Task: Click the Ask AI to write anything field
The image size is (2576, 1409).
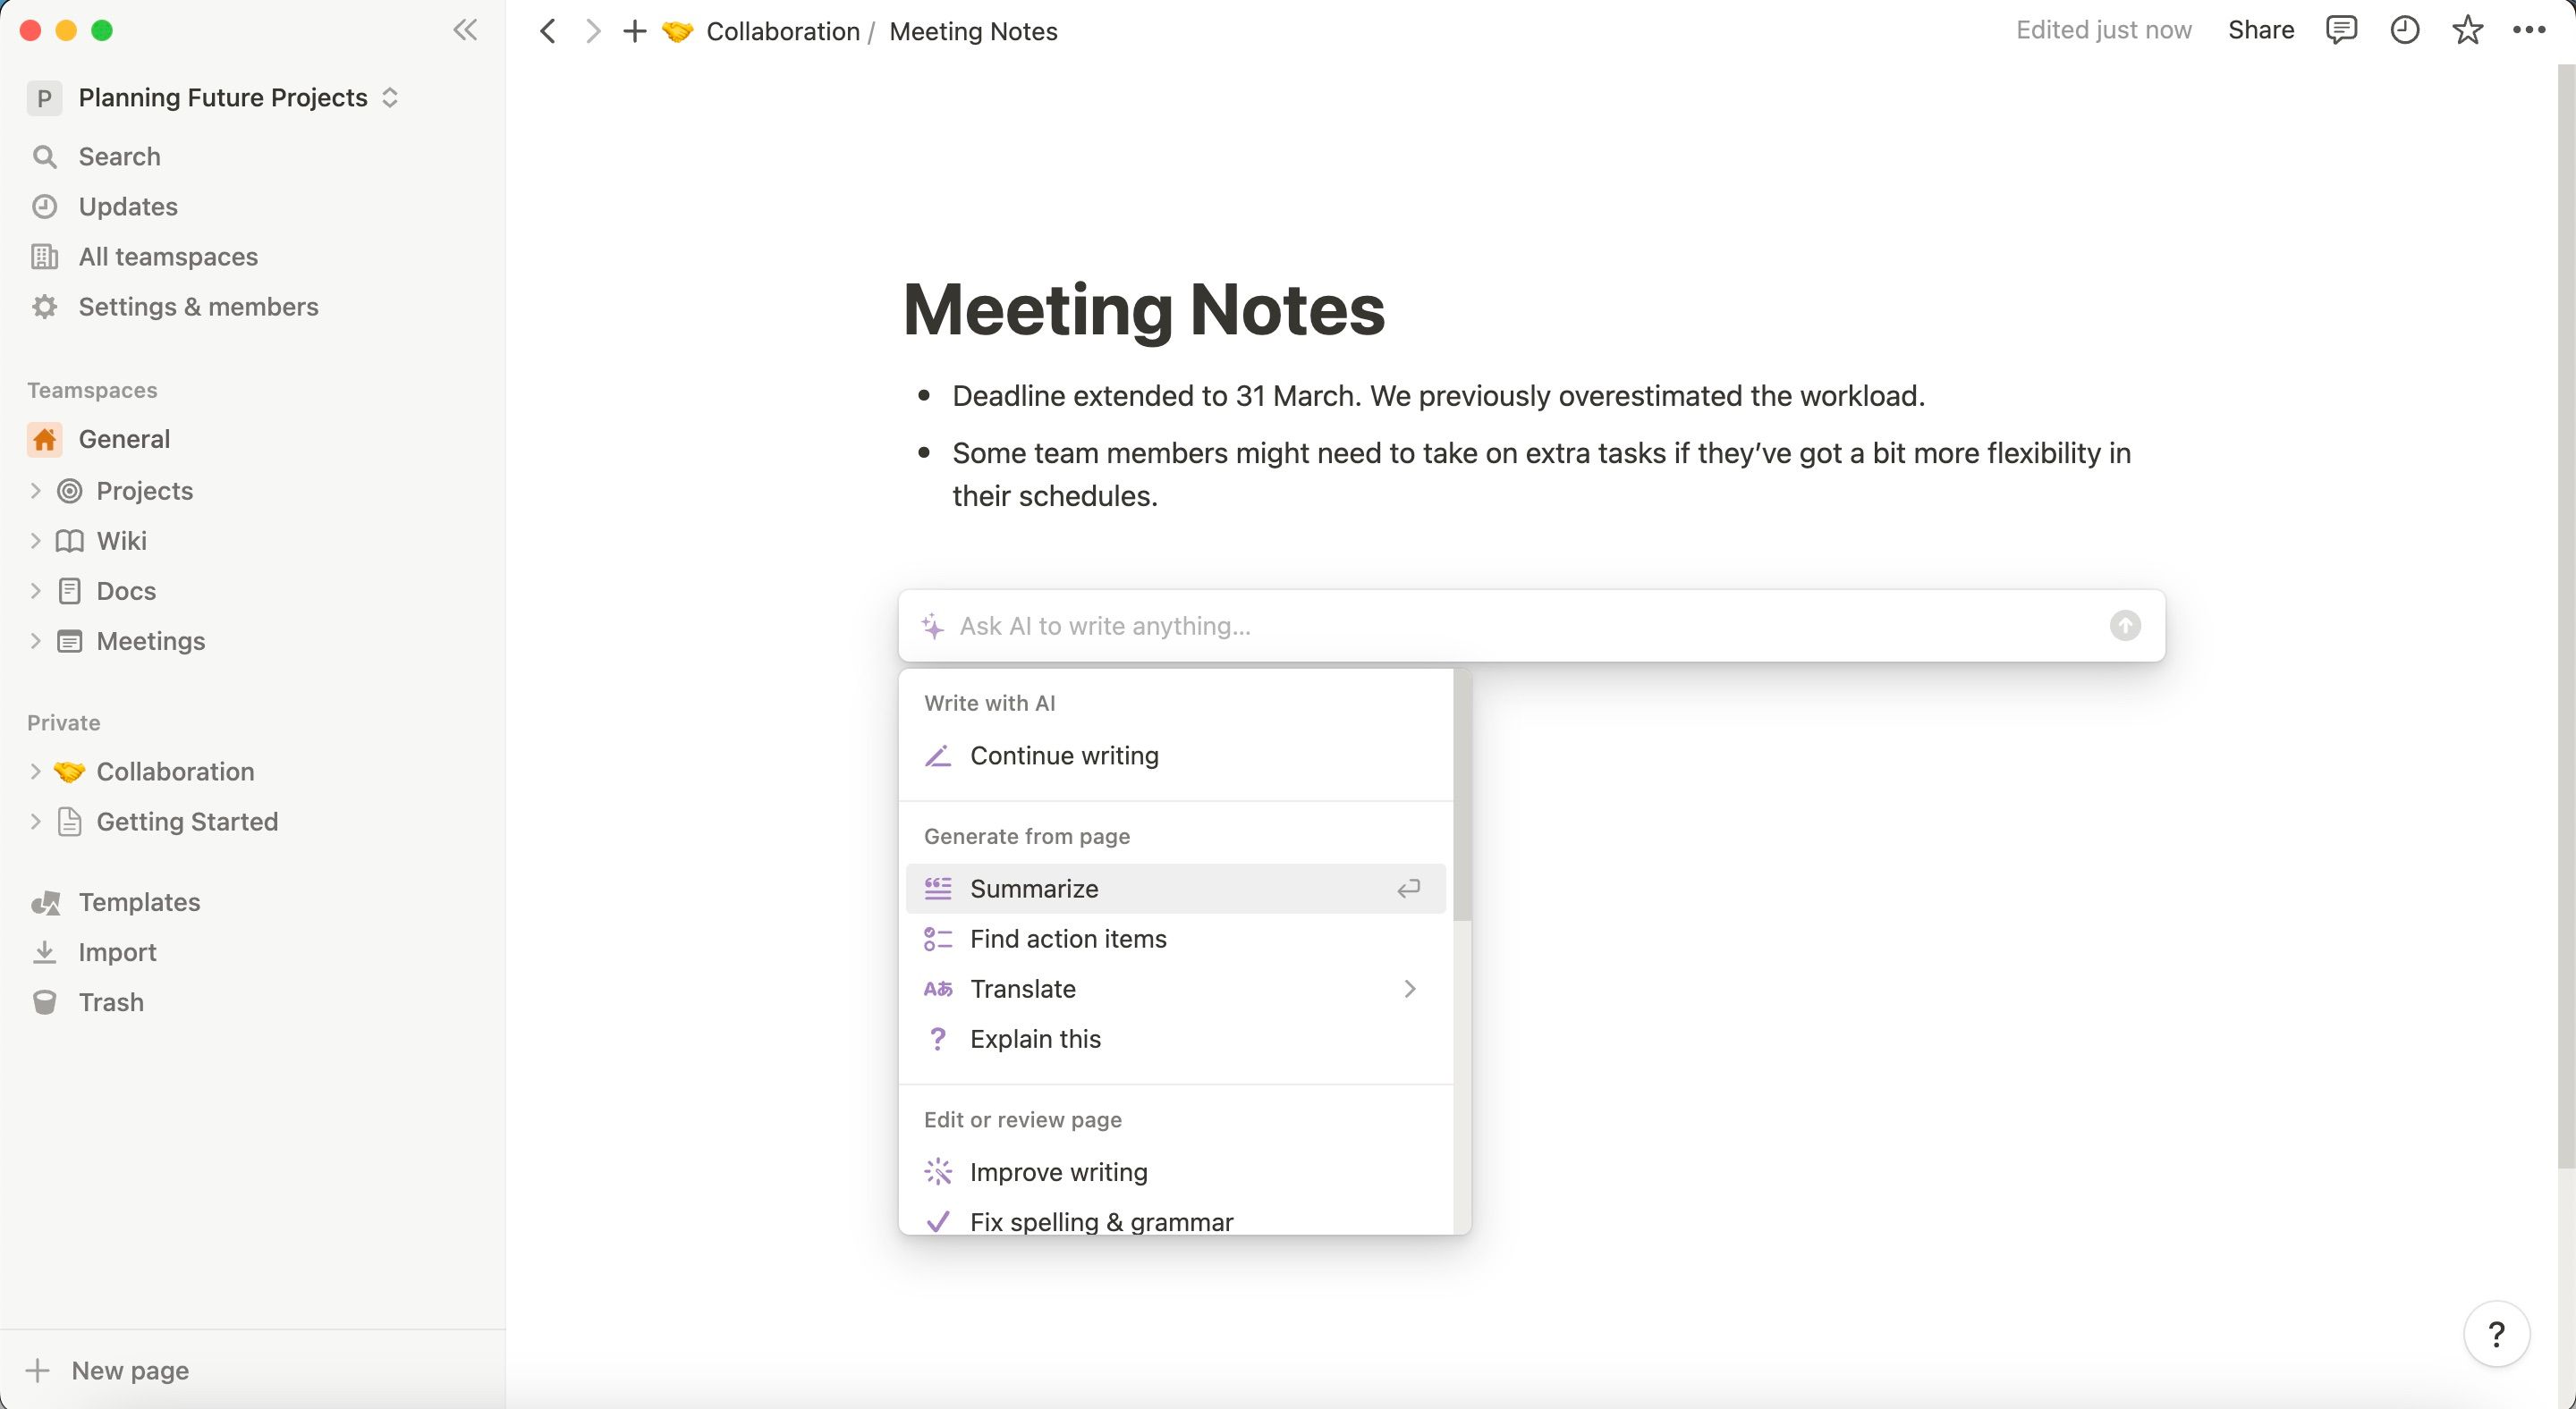Action: click(x=1529, y=625)
